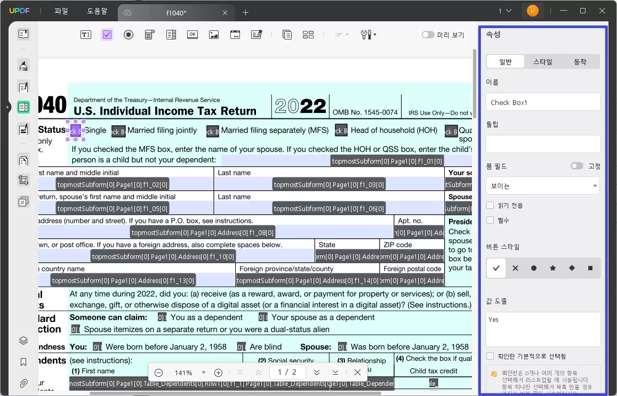This screenshot has width=617, height=396.
Task: Select the text field tool
Action: tap(86, 35)
